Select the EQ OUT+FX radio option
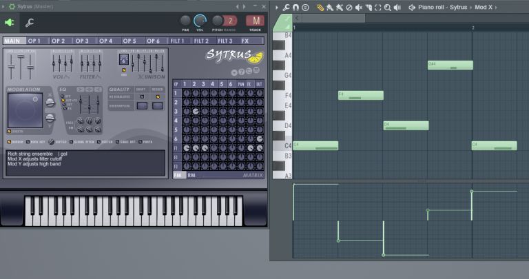Screen dimensions: 529x279 pyautogui.click(x=63, y=101)
